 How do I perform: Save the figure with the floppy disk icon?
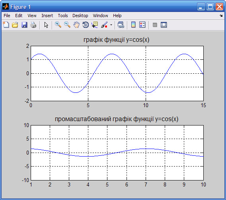point(24,25)
